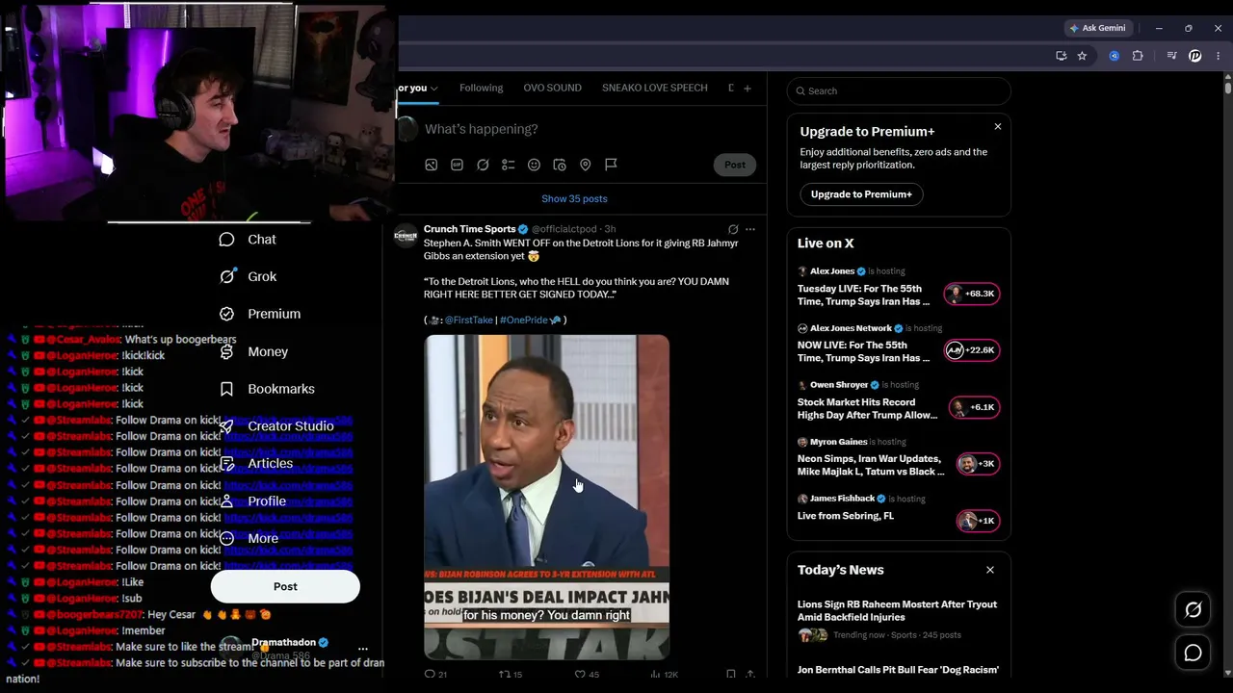Tag a location in the post
Image resolution: width=1233 pixels, height=693 pixels.
click(585, 166)
